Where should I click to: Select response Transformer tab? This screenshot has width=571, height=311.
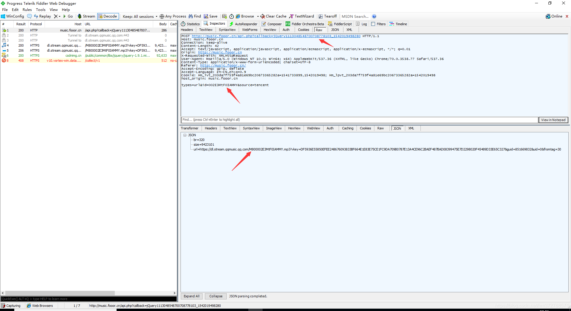coord(189,128)
